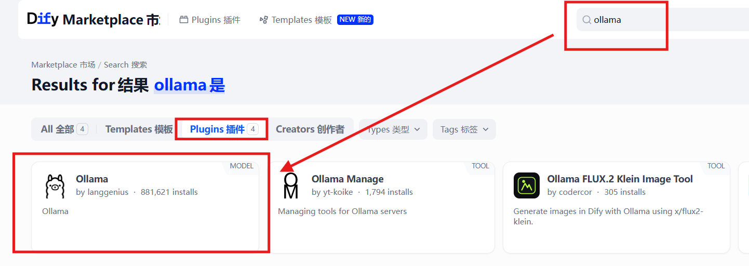The height and width of the screenshot is (266, 749).
Task: Click the Ollama llama icon
Action: click(x=55, y=186)
